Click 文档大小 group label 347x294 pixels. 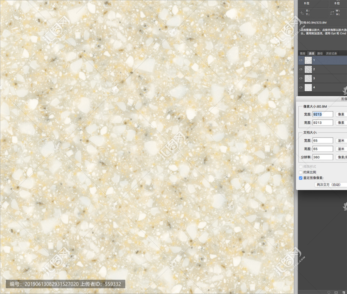(x=310, y=133)
